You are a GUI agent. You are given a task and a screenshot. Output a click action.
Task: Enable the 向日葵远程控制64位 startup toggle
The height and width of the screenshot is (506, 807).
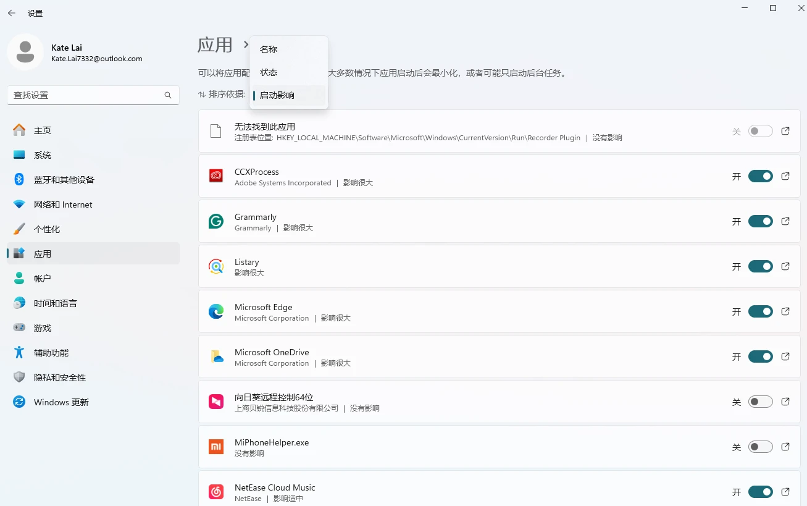[760, 402]
